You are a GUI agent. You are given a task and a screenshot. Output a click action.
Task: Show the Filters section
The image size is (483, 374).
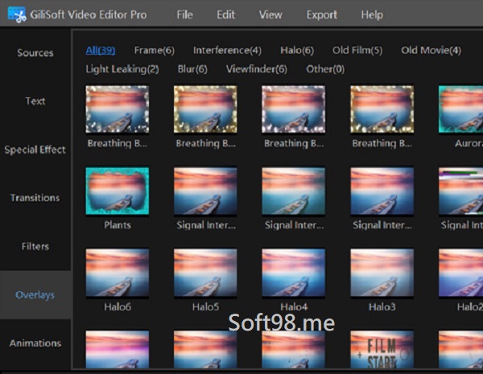pos(35,246)
